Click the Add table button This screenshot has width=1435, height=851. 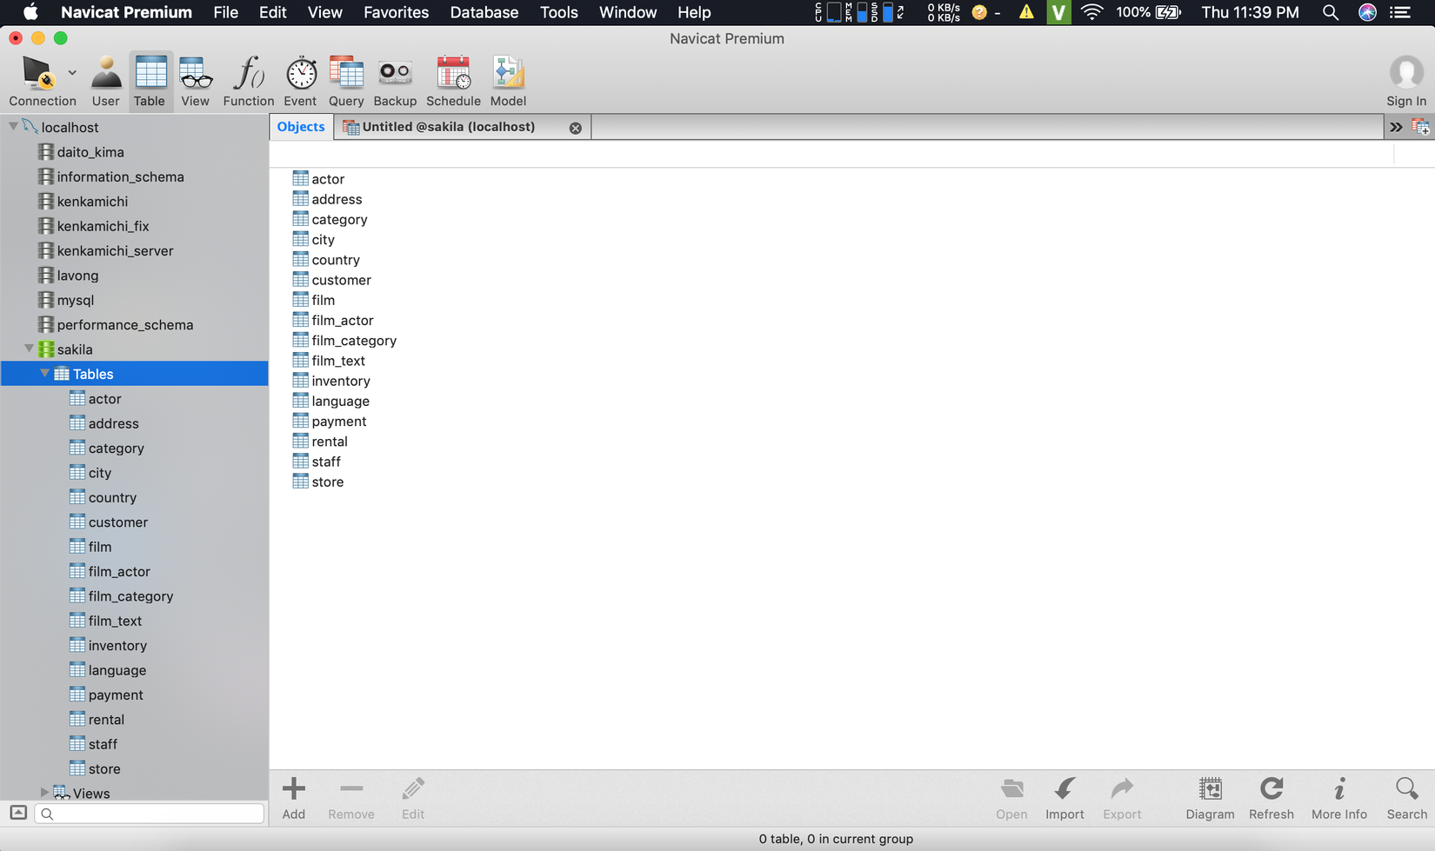[294, 798]
